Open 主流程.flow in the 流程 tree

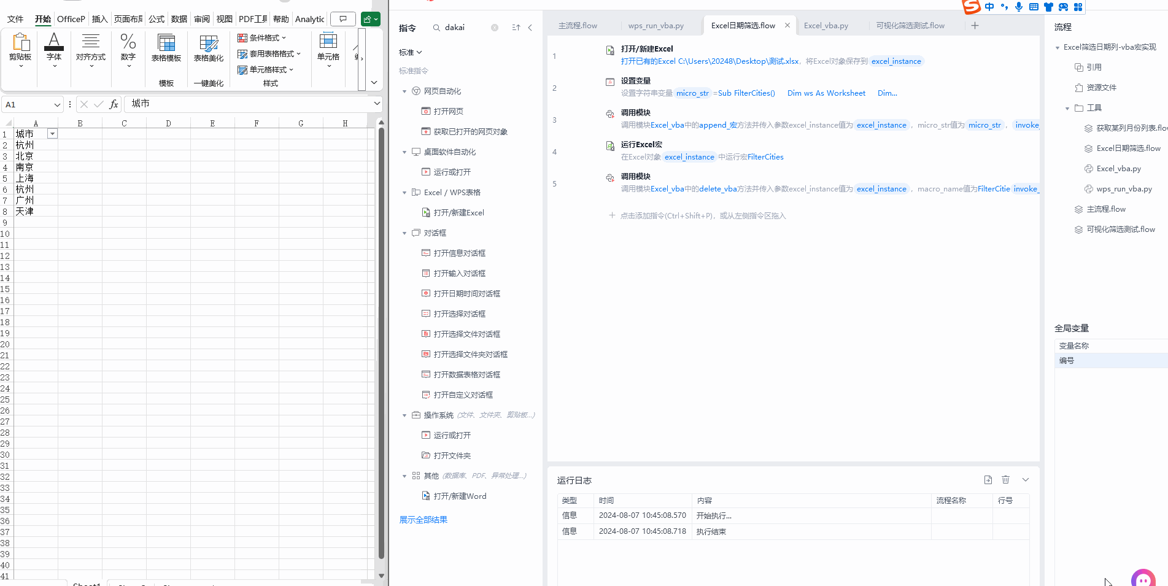click(x=1106, y=209)
